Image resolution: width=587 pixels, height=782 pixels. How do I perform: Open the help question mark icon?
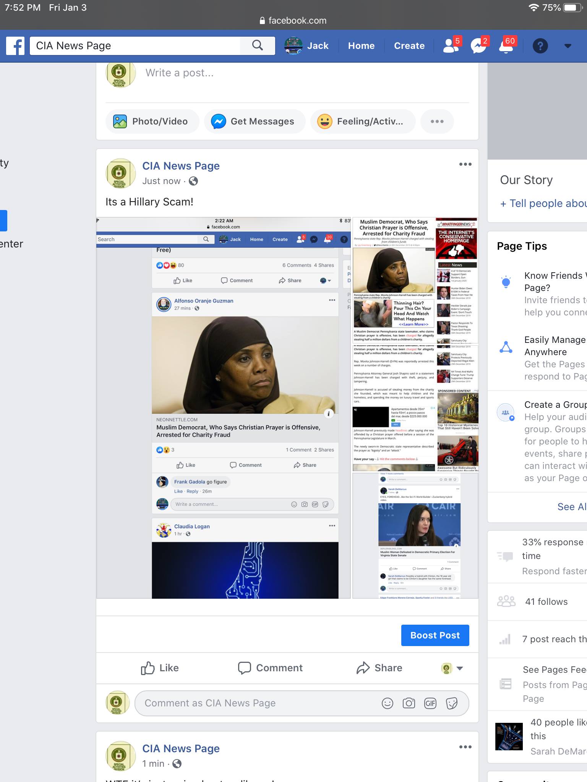click(540, 46)
